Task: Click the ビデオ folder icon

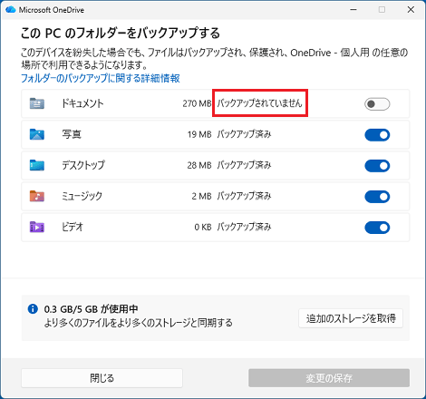Action: [x=37, y=227]
